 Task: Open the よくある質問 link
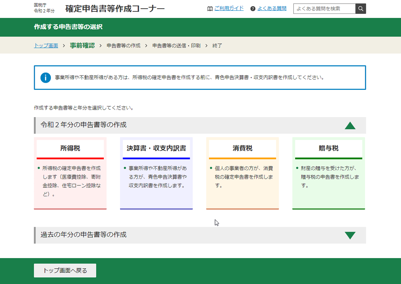tap(272, 9)
